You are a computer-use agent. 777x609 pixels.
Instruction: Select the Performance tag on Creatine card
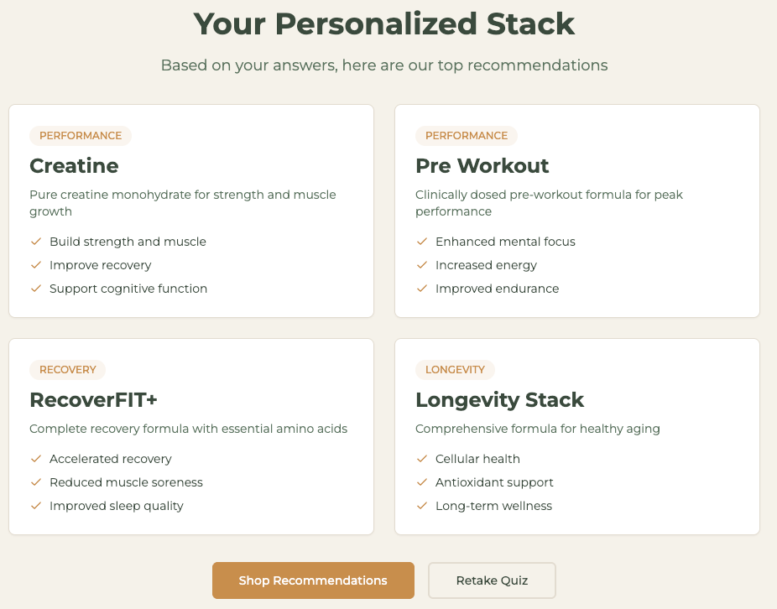point(81,136)
